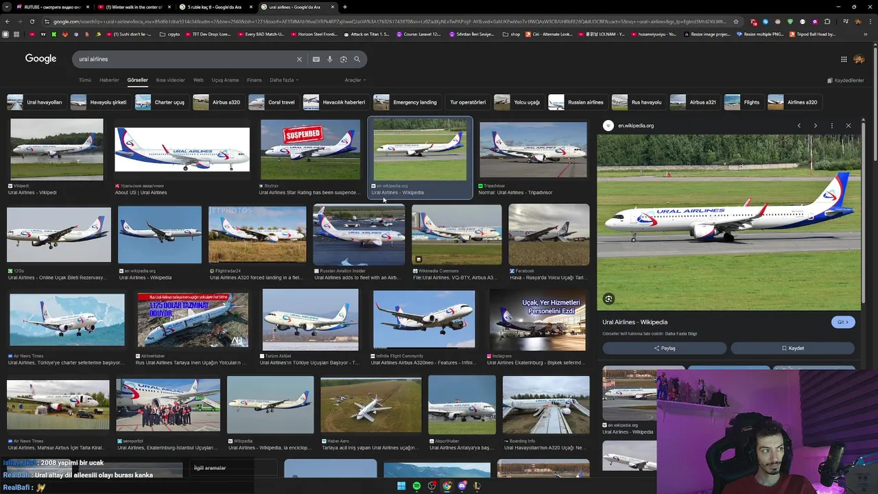Filter by Russian airlines chip

click(x=577, y=102)
